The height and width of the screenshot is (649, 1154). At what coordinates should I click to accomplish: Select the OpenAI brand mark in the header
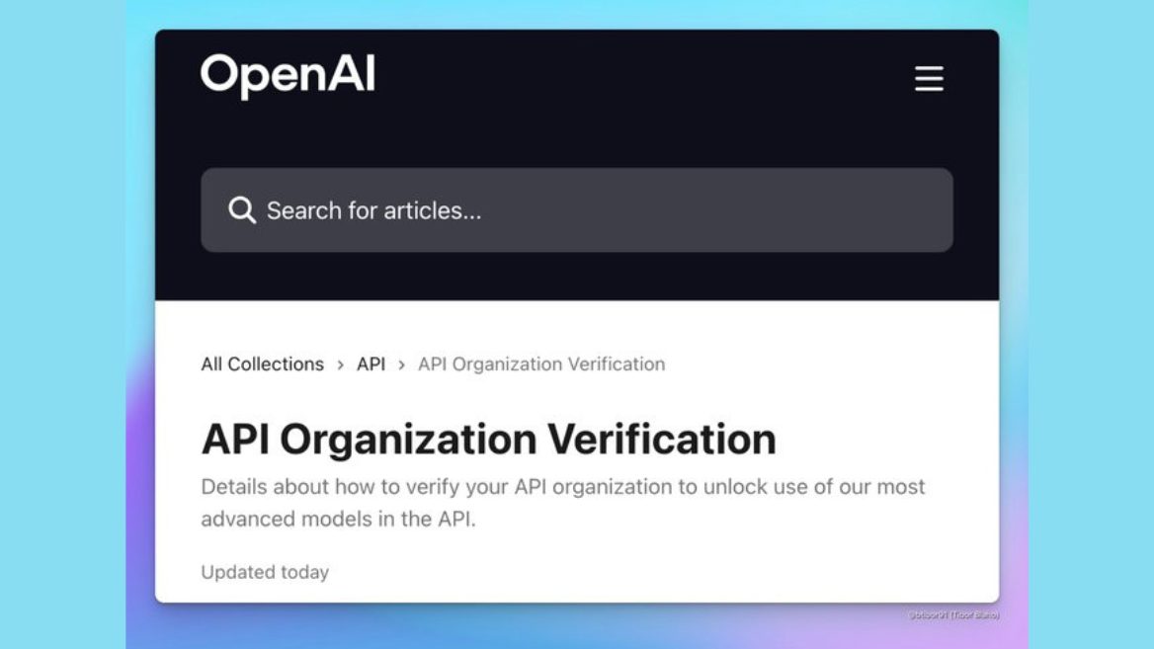coord(288,74)
